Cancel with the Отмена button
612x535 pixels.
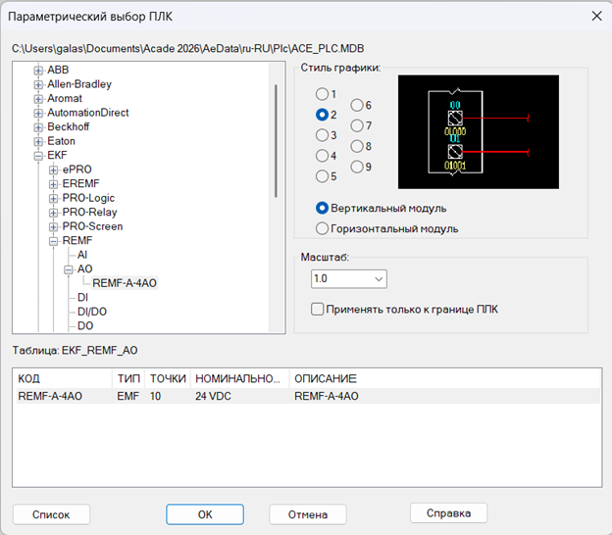pos(308,514)
